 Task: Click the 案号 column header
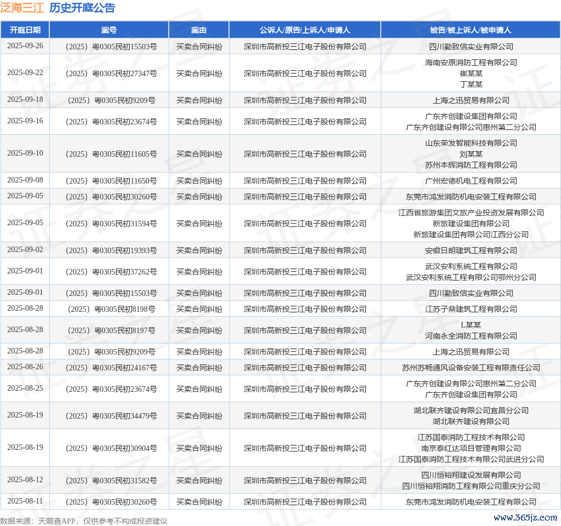109,30
